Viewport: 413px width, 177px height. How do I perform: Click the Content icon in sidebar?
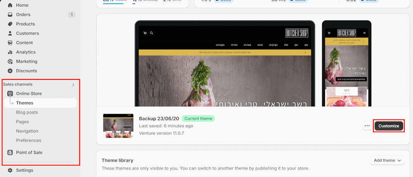[10, 43]
